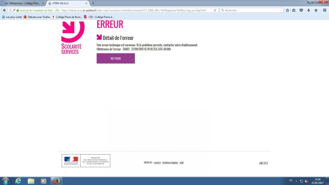Screen dimensions: 329x185
Task: Switch to the Les Téléservices tab
Action: (x=22, y=3)
